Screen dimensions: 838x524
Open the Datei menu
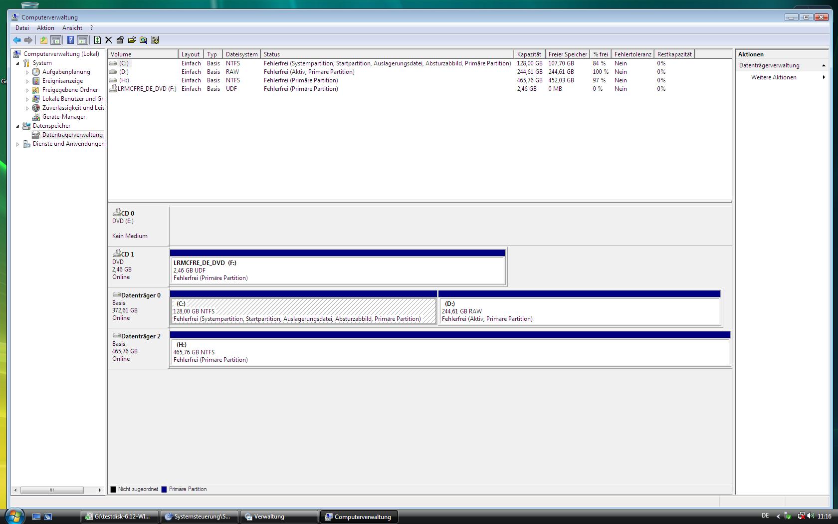tap(22, 28)
